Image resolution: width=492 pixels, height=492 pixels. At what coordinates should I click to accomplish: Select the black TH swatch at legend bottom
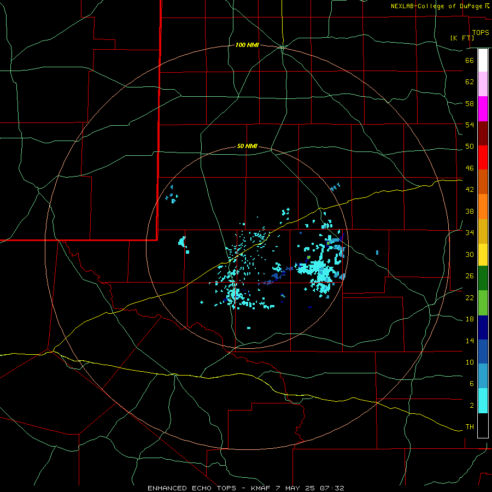(x=483, y=425)
